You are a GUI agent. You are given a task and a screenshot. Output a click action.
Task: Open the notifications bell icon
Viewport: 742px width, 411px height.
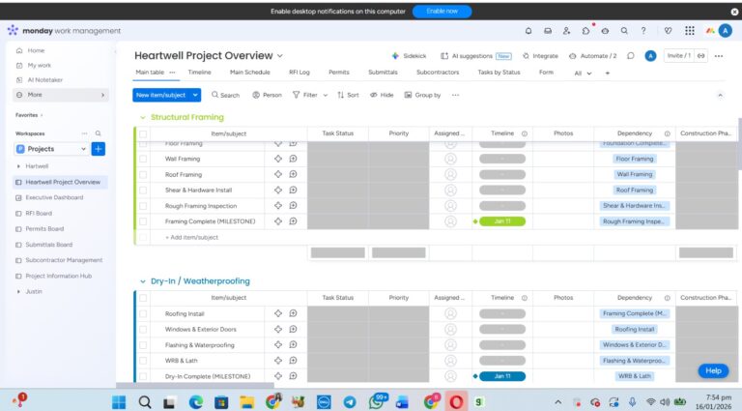528,31
